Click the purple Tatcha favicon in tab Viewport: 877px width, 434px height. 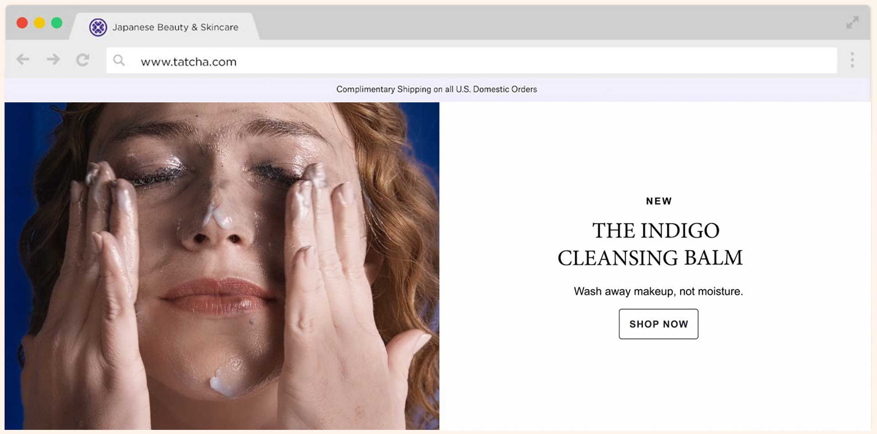point(98,27)
